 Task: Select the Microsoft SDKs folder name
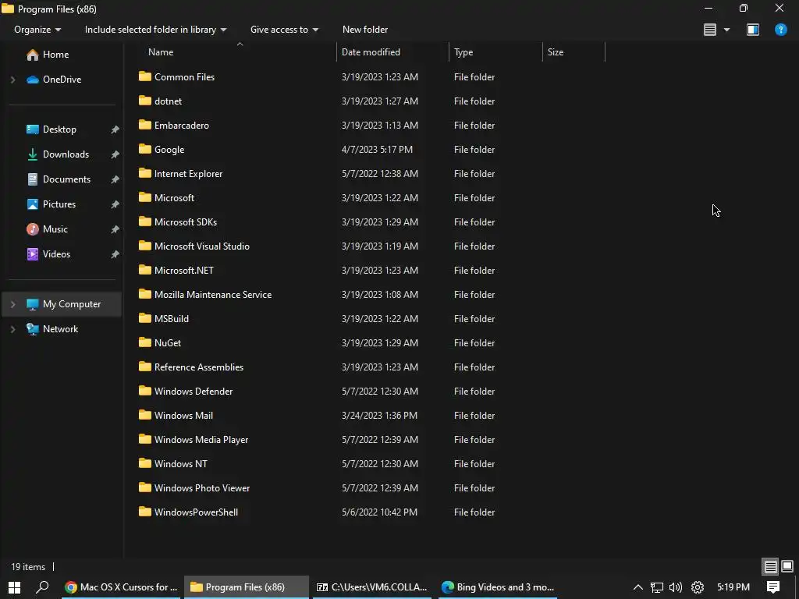[186, 222]
